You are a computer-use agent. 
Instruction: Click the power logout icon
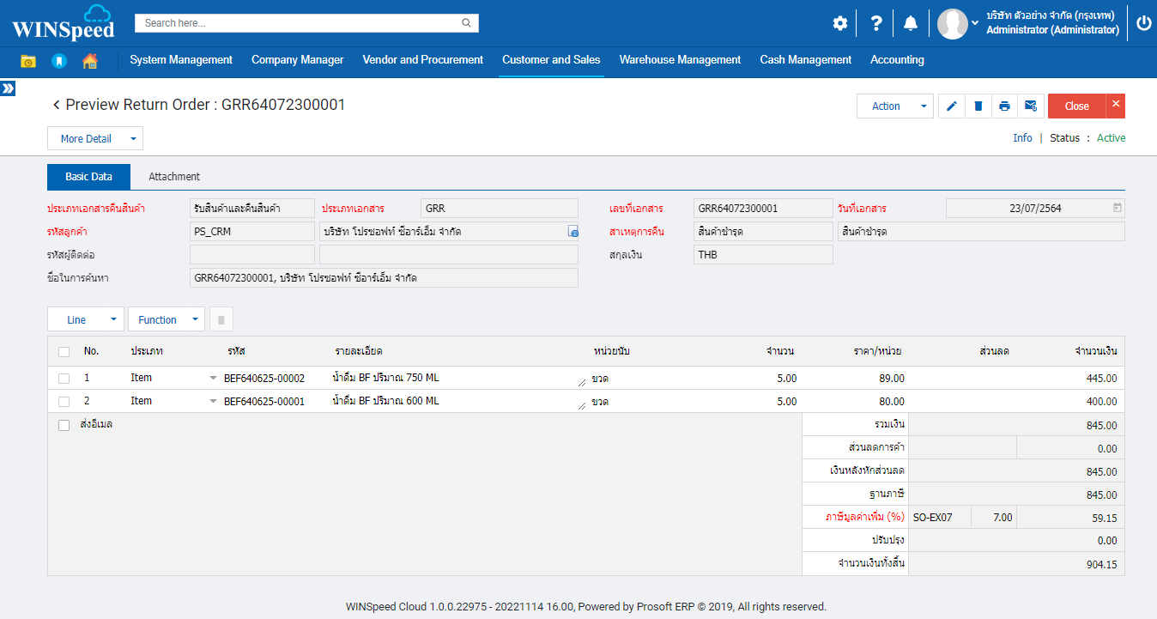1143,23
